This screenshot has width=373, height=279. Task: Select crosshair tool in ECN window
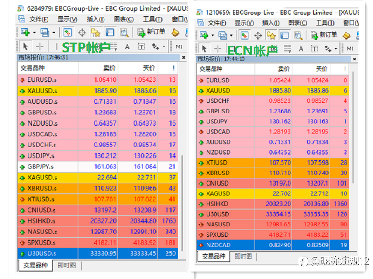pyautogui.click(x=218, y=49)
